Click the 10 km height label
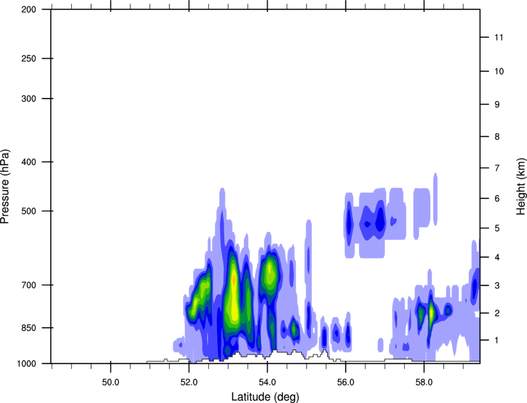 tap(499, 71)
